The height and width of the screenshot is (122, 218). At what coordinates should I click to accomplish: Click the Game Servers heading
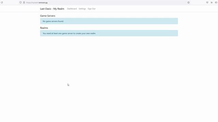point(48,16)
